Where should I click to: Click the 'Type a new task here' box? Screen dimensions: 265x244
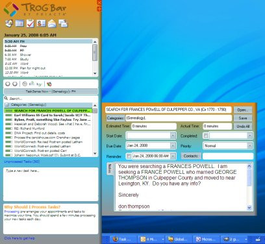(51, 184)
